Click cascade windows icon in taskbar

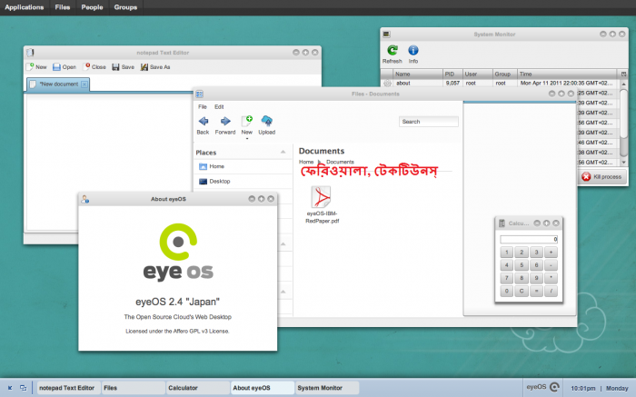(x=23, y=388)
